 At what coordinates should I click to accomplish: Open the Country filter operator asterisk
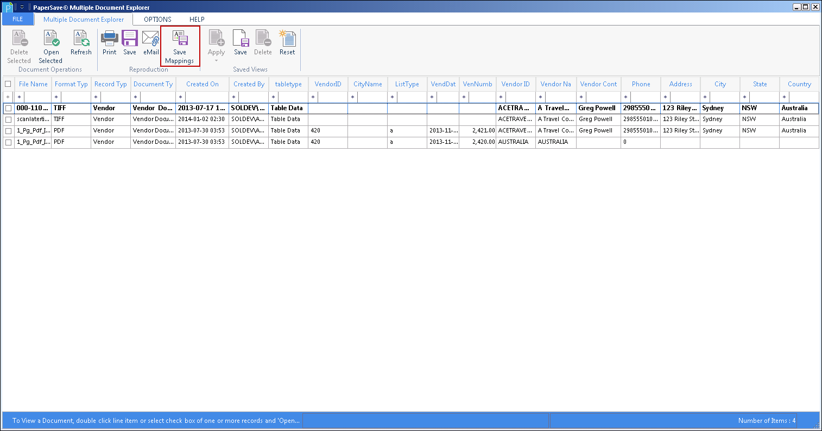[x=785, y=97]
